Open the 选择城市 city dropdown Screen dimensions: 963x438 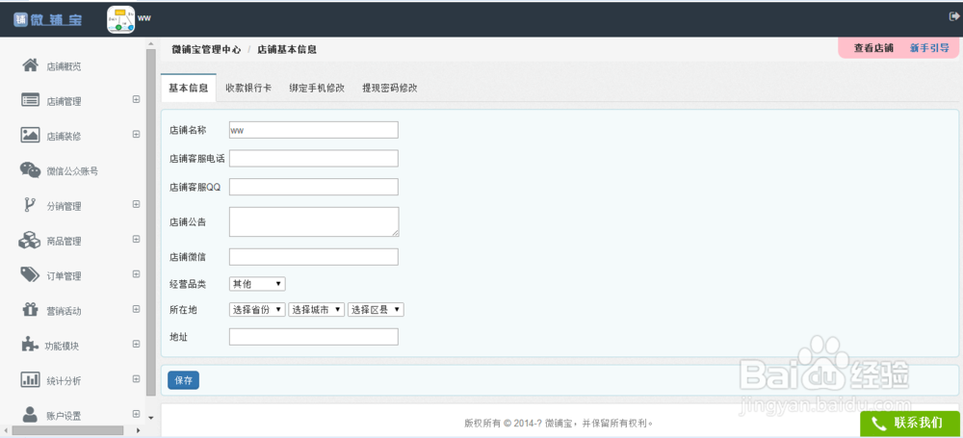coord(316,310)
